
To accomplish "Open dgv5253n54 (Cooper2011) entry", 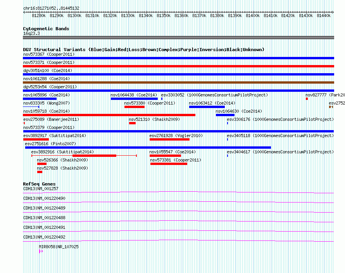I will (50, 87).
